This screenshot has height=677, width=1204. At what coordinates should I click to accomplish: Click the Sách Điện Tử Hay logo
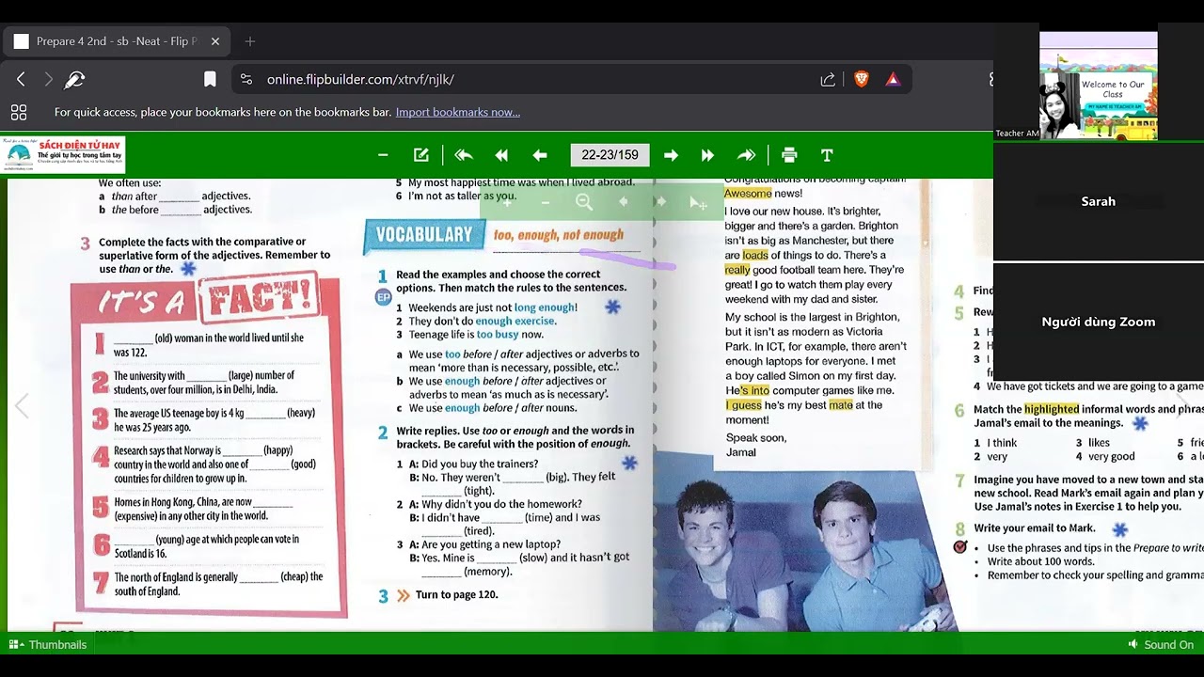(x=63, y=154)
